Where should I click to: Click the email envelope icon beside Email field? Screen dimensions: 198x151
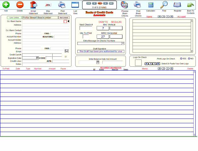click(x=67, y=51)
